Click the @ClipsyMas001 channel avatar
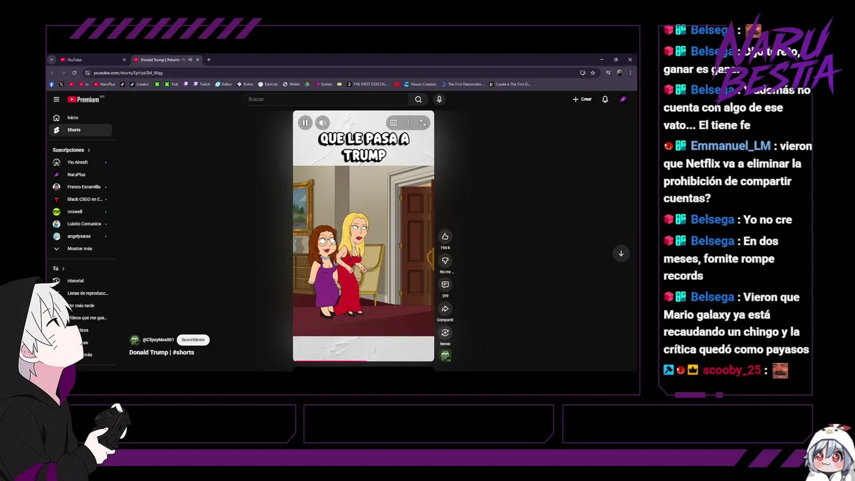Viewport: 855px width, 481px height. [134, 339]
